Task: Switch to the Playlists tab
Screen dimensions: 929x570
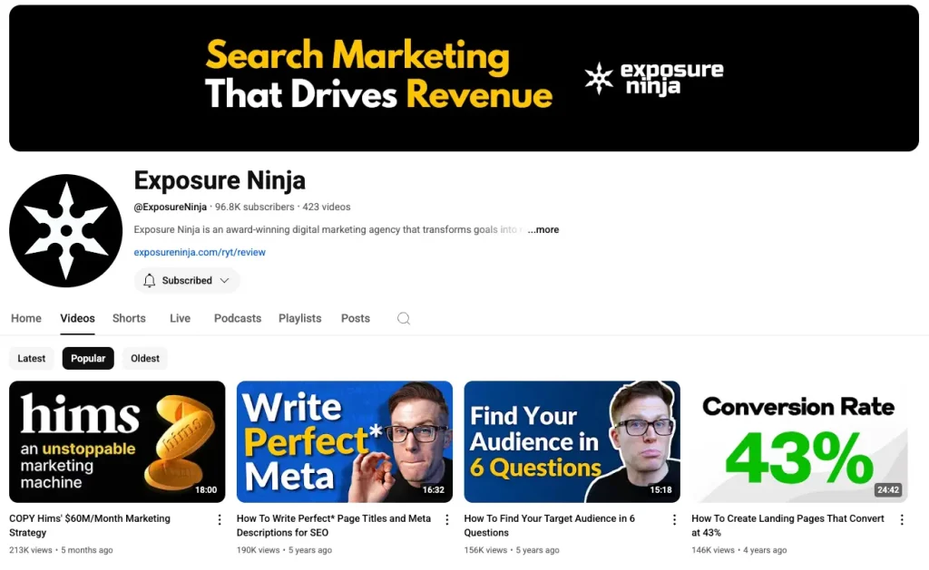Action: click(299, 318)
